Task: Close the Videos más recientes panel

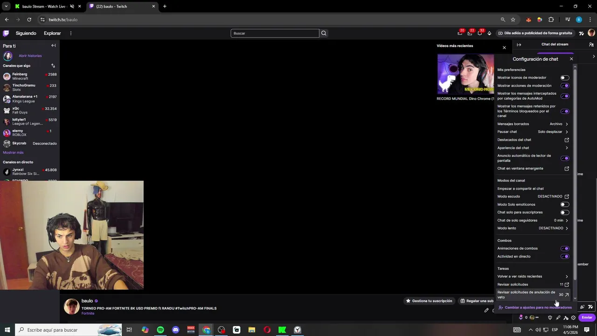Action: (504, 48)
